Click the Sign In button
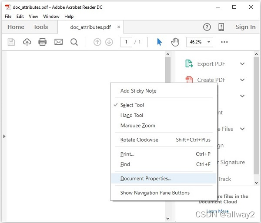261x223 pixels. point(245,27)
